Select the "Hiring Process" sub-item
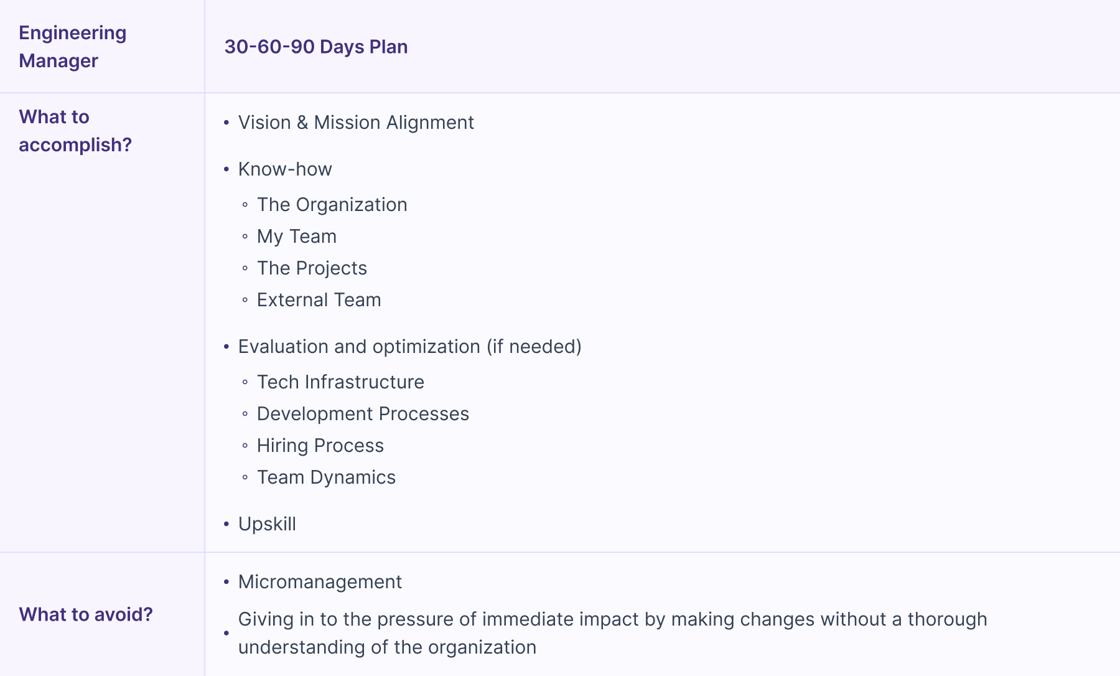Viewport: 1120px width, 676px height. click(x=320, y=446)
